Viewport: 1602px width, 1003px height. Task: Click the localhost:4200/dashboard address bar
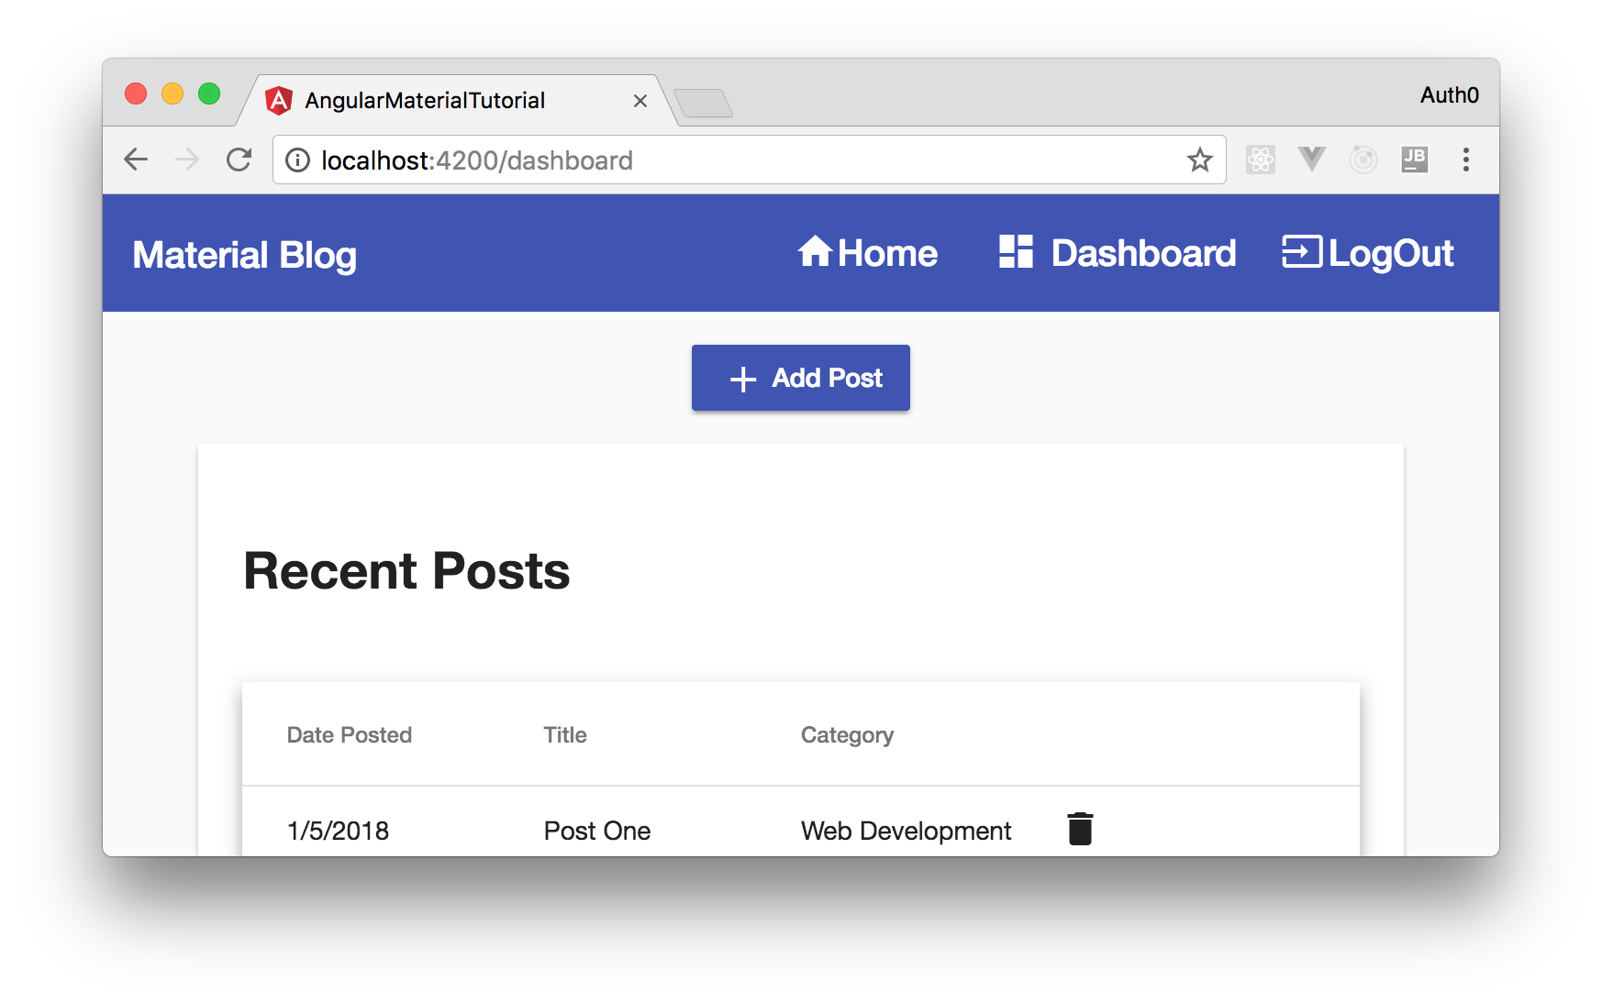click(x=750, y=160)
